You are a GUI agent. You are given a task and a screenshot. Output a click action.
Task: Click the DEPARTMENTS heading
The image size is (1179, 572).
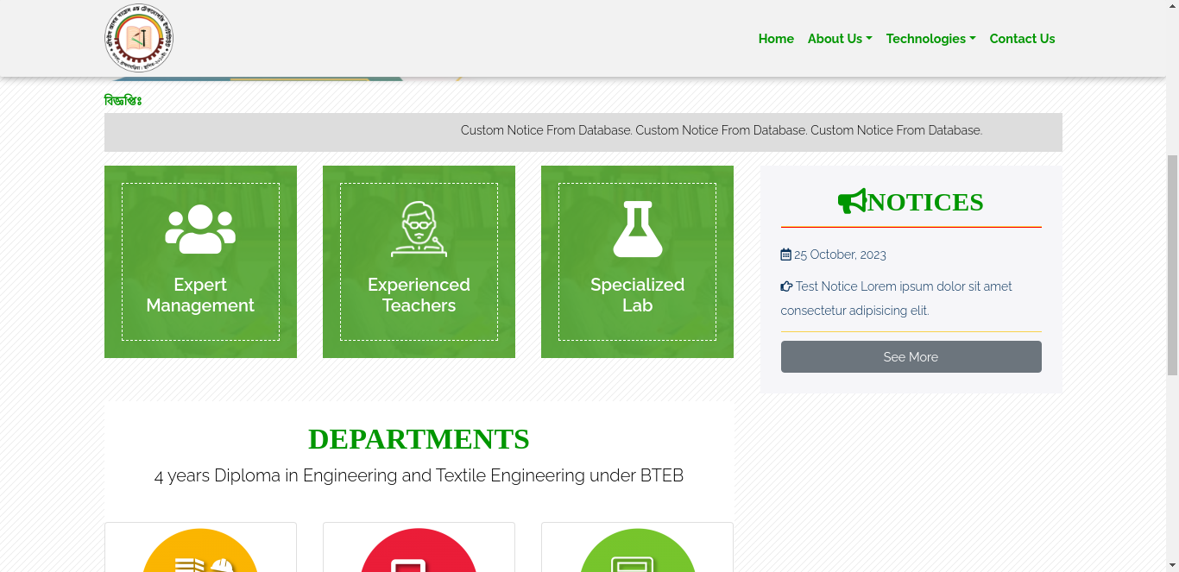419,439
